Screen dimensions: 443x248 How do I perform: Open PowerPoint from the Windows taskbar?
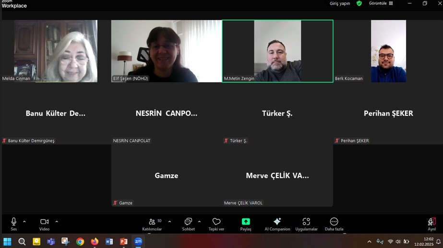coord(123,242)
